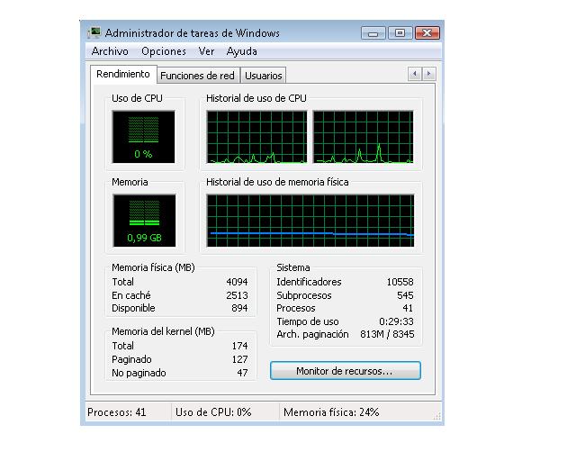Select the Rendimiento tab

point(123,74)
